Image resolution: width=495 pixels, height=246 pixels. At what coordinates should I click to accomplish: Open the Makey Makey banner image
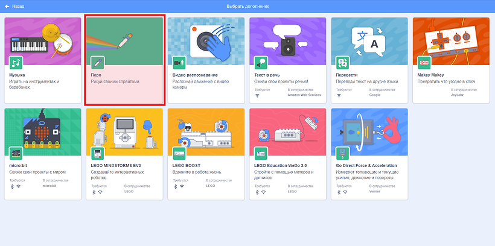pos(451,42)
